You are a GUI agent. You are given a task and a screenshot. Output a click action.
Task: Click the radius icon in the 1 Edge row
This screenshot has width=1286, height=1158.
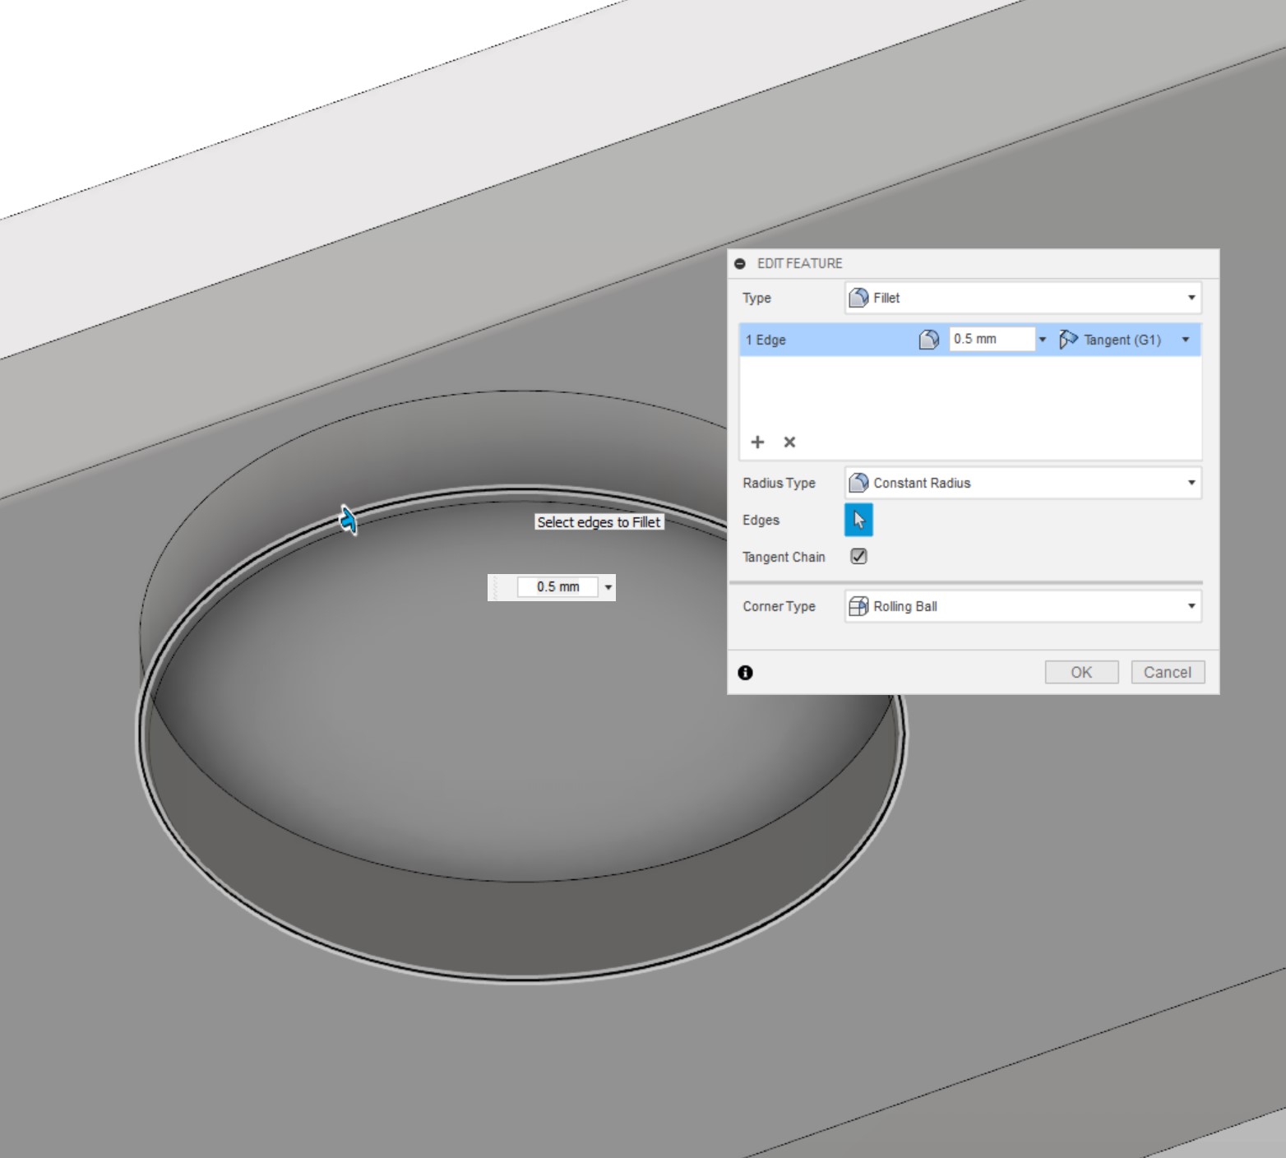928,340
